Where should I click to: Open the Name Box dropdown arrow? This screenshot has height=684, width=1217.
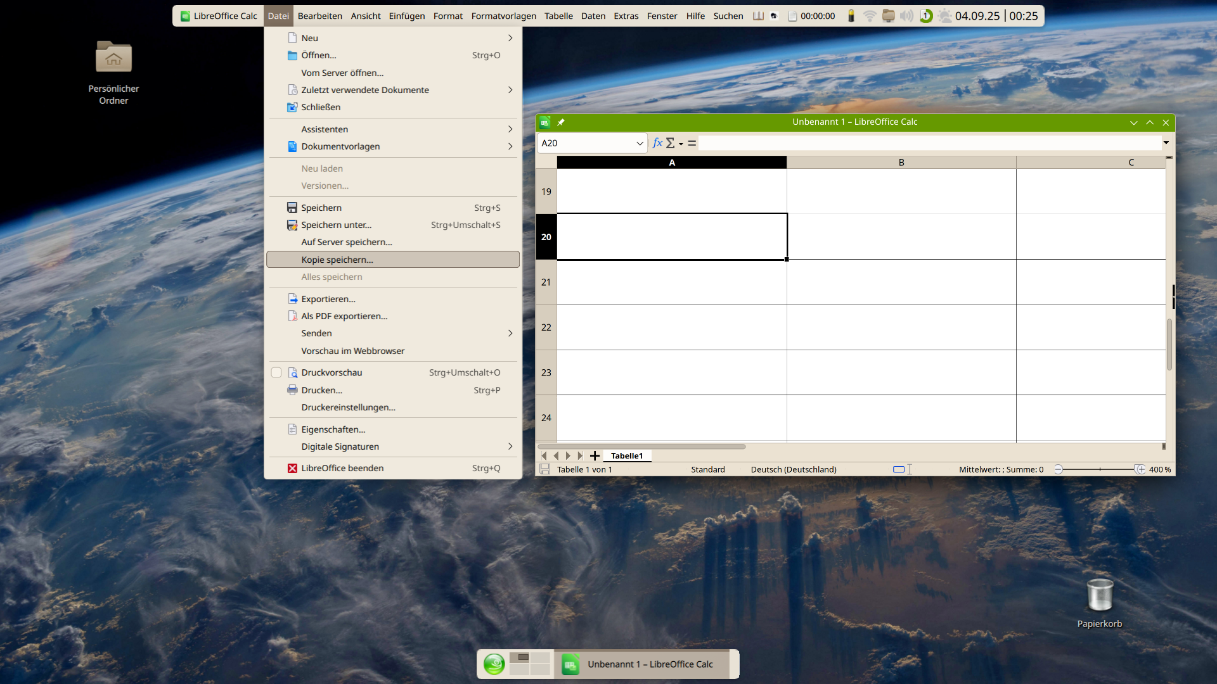[x=640, y=143]
